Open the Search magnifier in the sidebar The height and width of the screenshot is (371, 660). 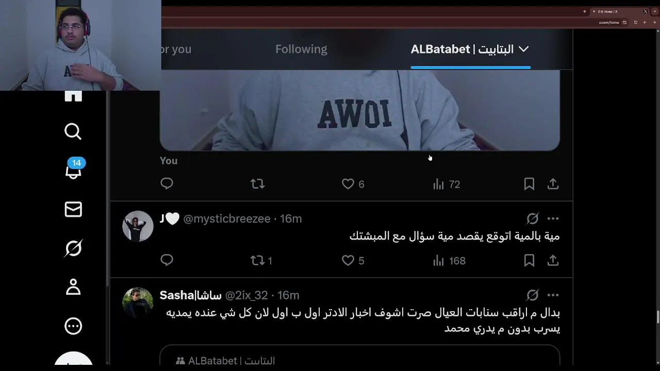point(73,132)
